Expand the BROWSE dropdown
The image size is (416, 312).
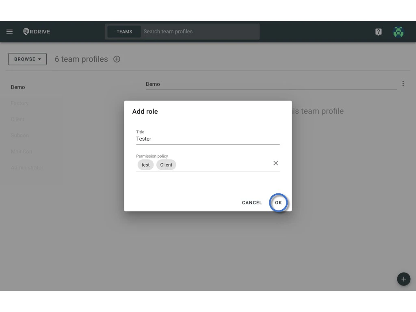click(27, 59)
